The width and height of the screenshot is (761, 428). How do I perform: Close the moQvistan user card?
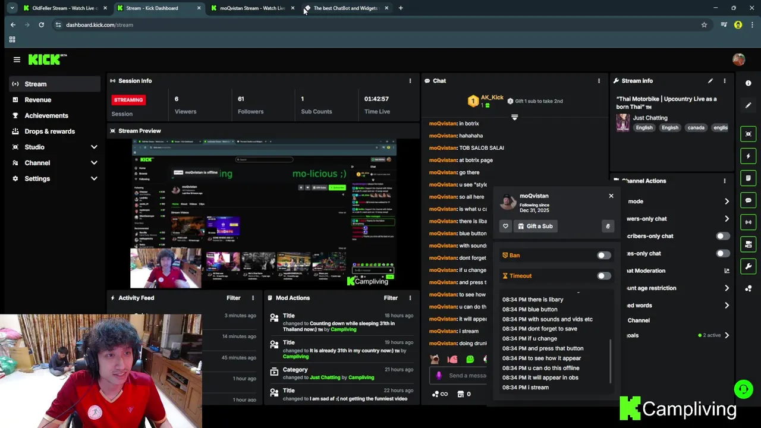611,196
